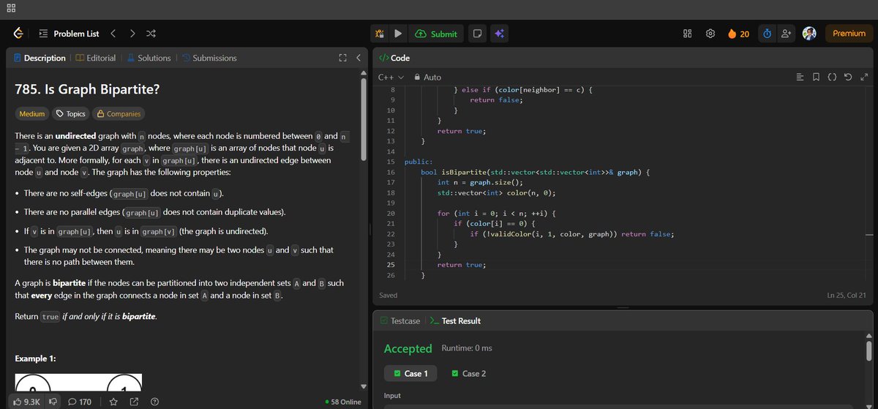The width and height of the screenshot is (878, 409).
Task: Click the Example 1 graph image
Action: pos(78,381)
